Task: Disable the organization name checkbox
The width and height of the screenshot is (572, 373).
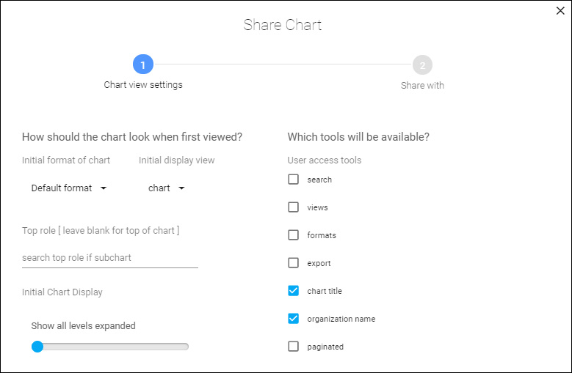Action: (x=293, y=319)
